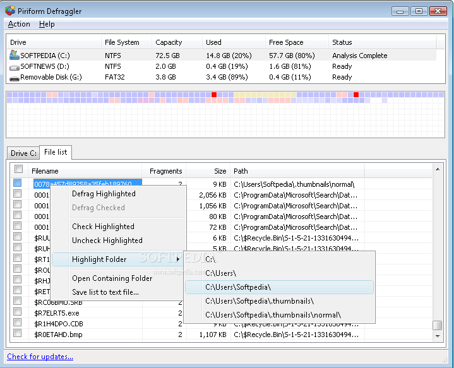
Task: Sort file list by Filename column header
Action: point(85,171)
